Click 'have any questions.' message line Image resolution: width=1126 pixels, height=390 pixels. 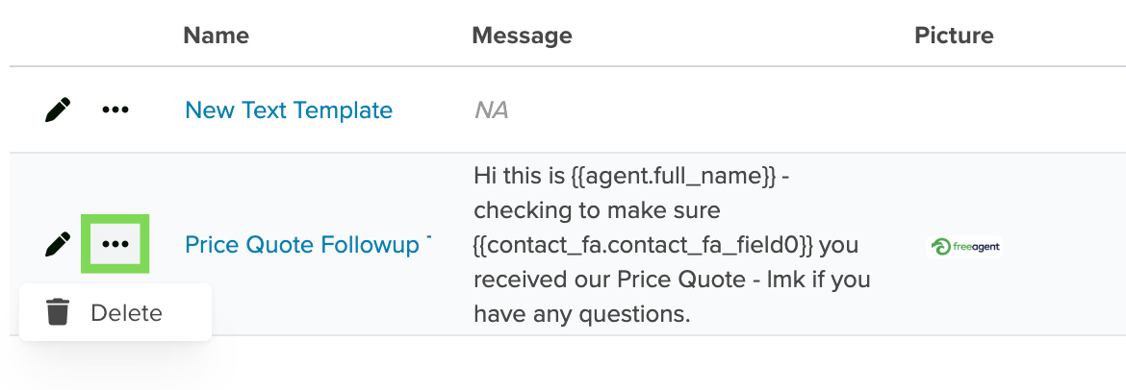pyautogui.click(x=581, y=313)
